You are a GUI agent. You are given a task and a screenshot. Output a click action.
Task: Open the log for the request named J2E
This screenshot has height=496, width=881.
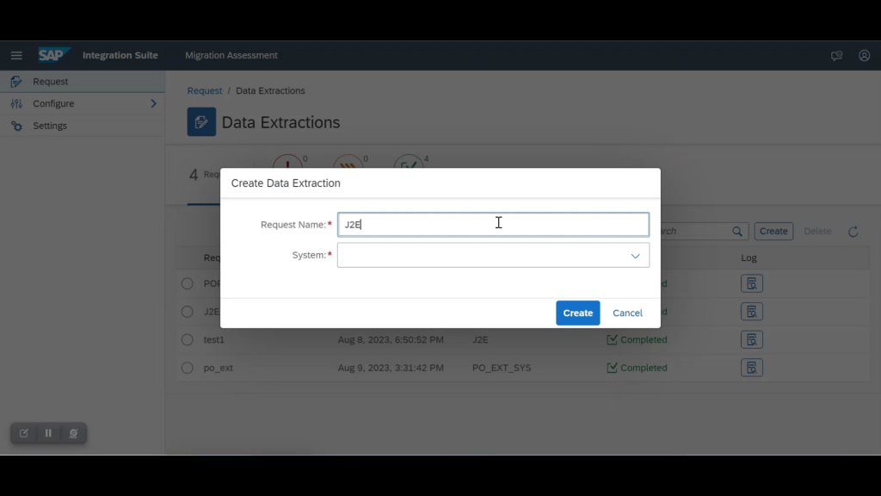coord(752,312)
